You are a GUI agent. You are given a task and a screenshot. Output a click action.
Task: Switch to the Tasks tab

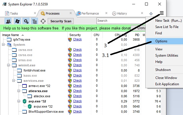point(14,13)
